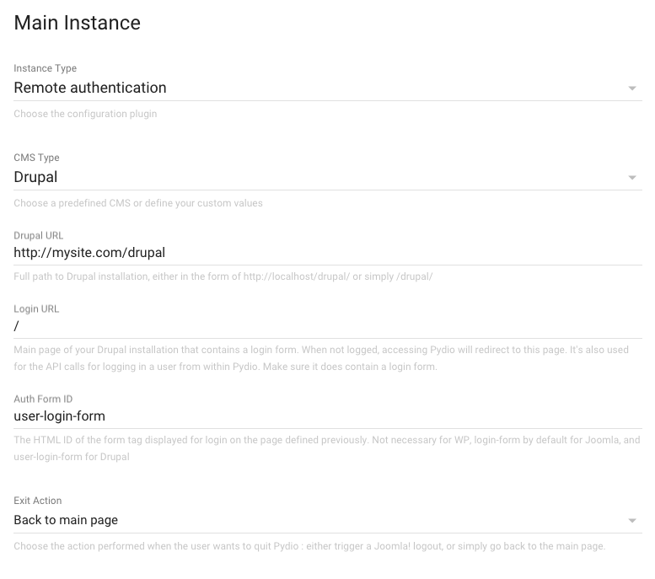This screenshot has height=579, width=655.
Task: Click the Joomla! logout help description
Action: click(309, 546)
